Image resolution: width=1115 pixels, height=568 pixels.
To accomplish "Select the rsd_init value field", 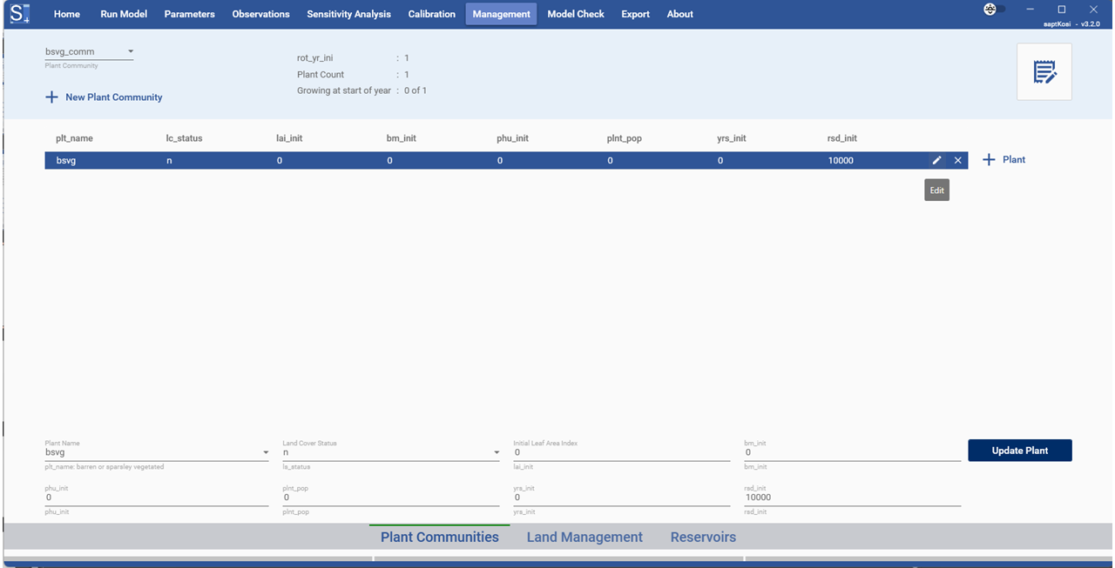I will 852,497.
